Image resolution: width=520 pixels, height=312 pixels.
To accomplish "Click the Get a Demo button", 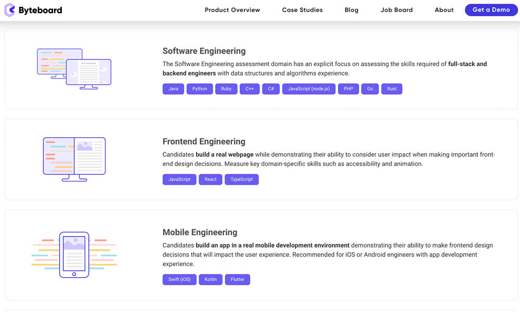I will (491, 9).
